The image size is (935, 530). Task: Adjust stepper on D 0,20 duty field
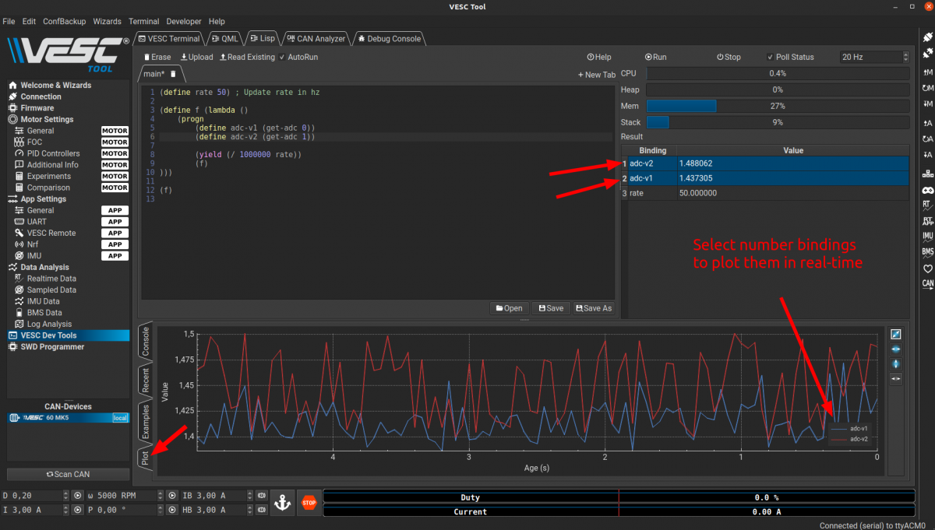65,496
